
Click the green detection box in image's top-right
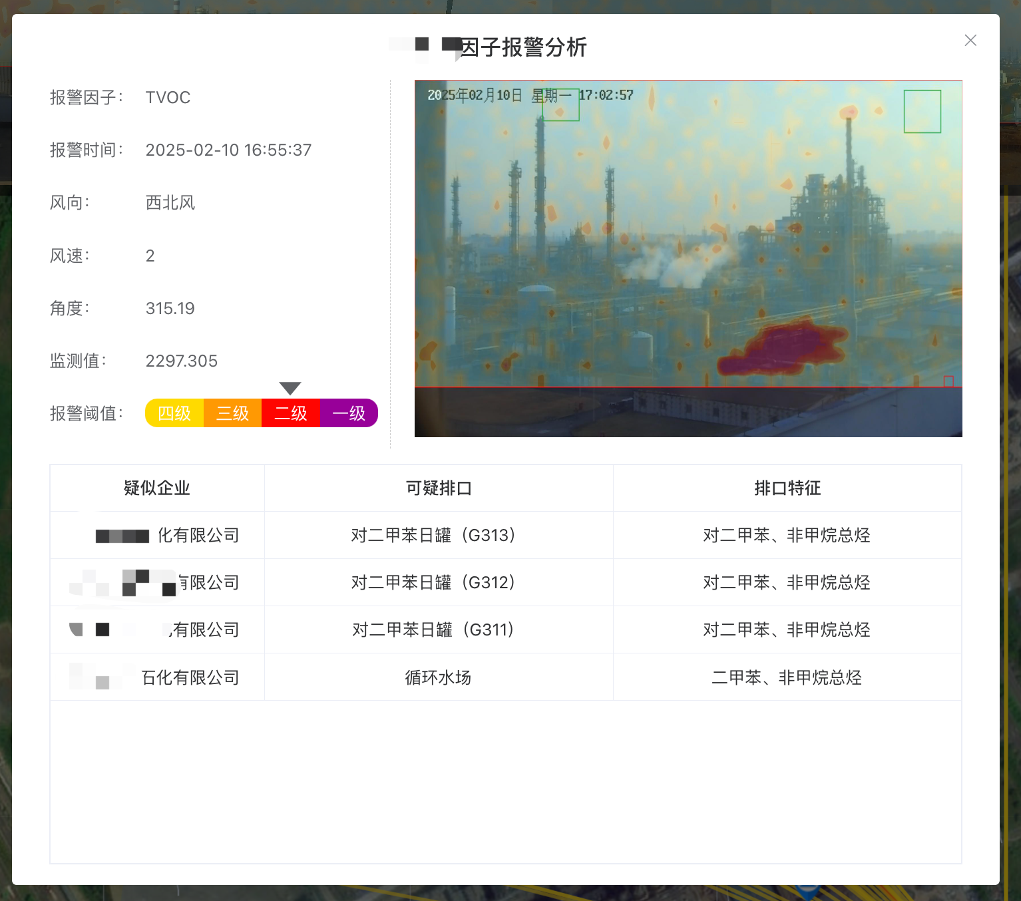(x=922, y=112)
